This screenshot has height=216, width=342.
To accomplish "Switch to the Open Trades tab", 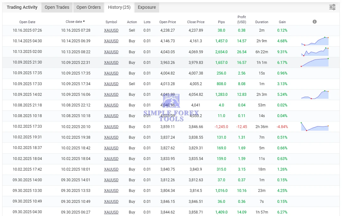I will (57, 7).
